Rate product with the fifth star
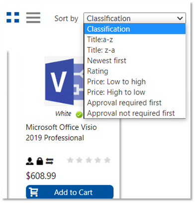The height and width of the screenshot is (203, 195). (107, 160)
